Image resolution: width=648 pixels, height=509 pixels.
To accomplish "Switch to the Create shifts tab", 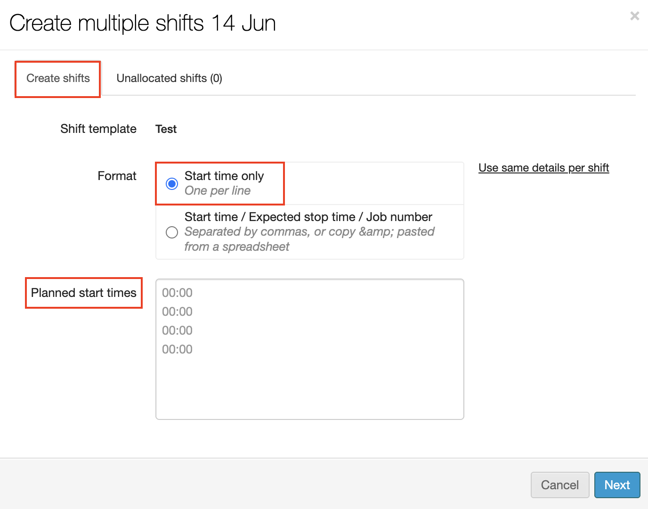I will point(58,78).
